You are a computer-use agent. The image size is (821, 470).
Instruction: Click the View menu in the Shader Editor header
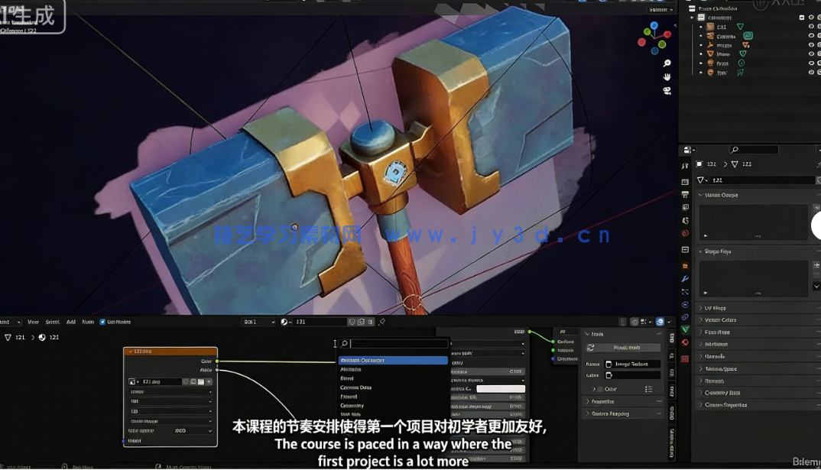pyautogui.click(x=34, y=321)
